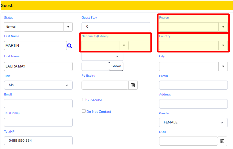
Task: Expand the Country dropdown arrow
Action: point(223,45)
